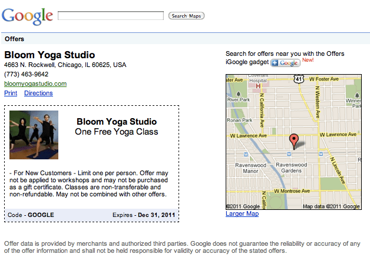
Task: Click the Print link
Action: tap(11, 93)
